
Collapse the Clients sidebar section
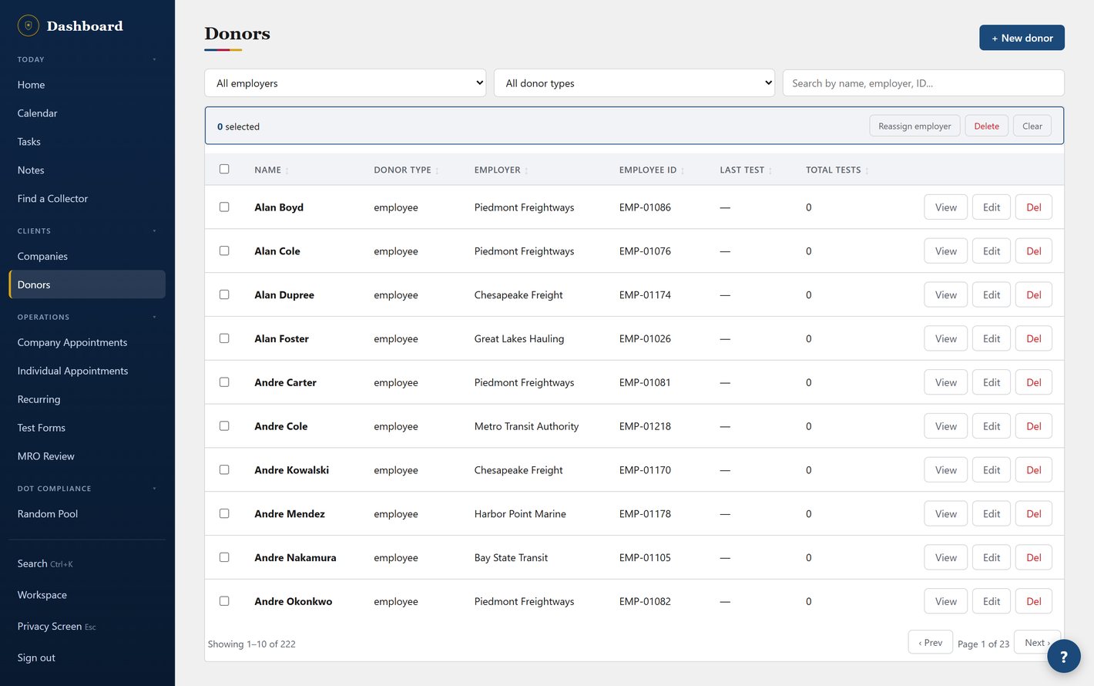click(154, 231)
